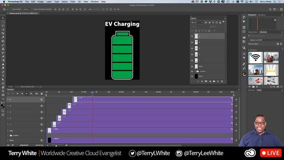Enable Auto-Select checkbox
The height and width of the screenshot is (160, 284).
click(11, 9)
